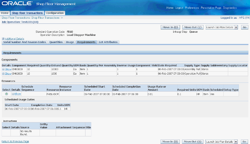Open the Home tab

point(5,13)
